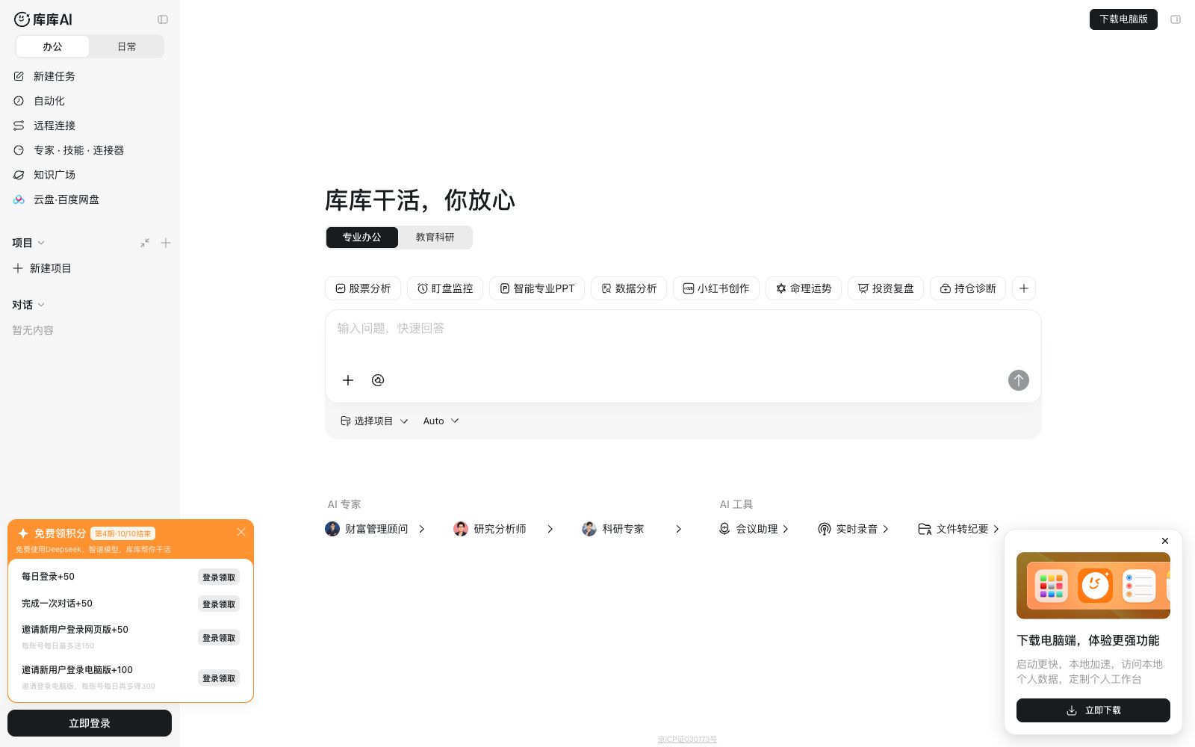The image size is (1195, 747).
Task: Switch to 办公 mode
Action: (x=52, y=46)
